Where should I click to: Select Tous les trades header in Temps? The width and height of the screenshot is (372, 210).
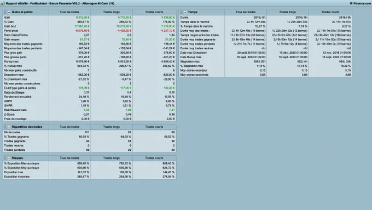(246, 12)
